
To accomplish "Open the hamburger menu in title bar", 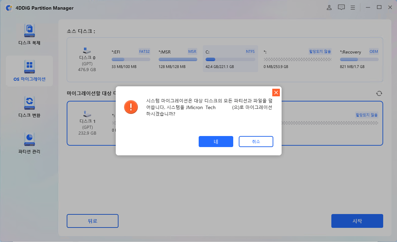I will [353, 8].
